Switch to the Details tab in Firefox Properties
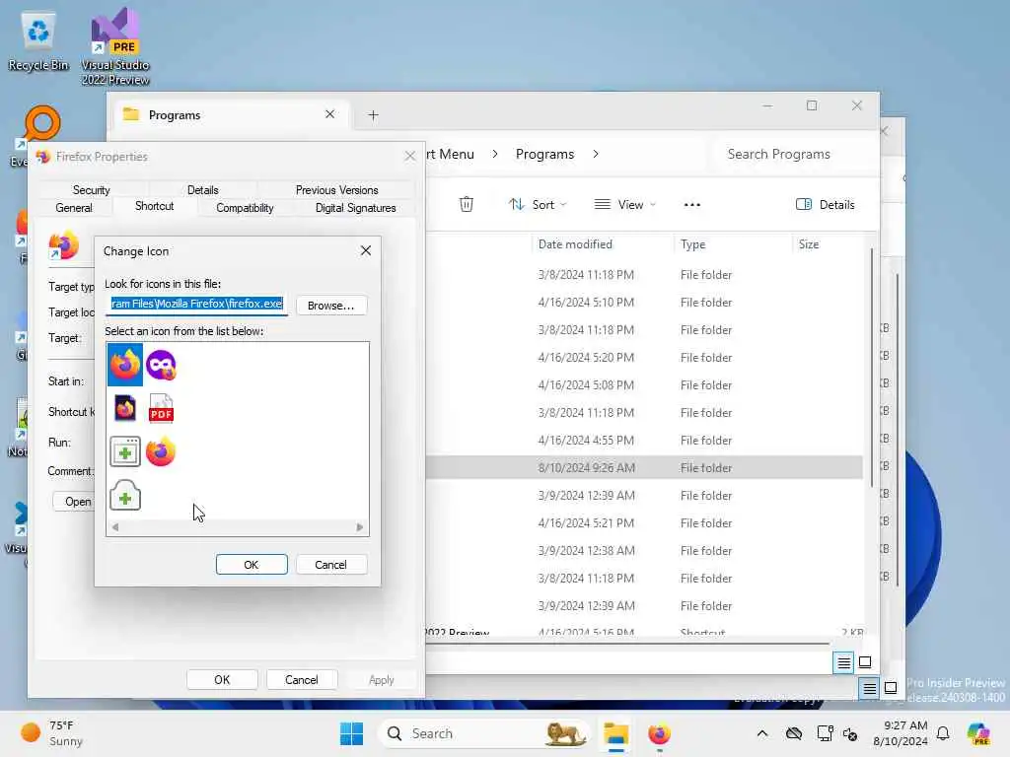This screenshot has width=1010, height=757. point(203,190)
